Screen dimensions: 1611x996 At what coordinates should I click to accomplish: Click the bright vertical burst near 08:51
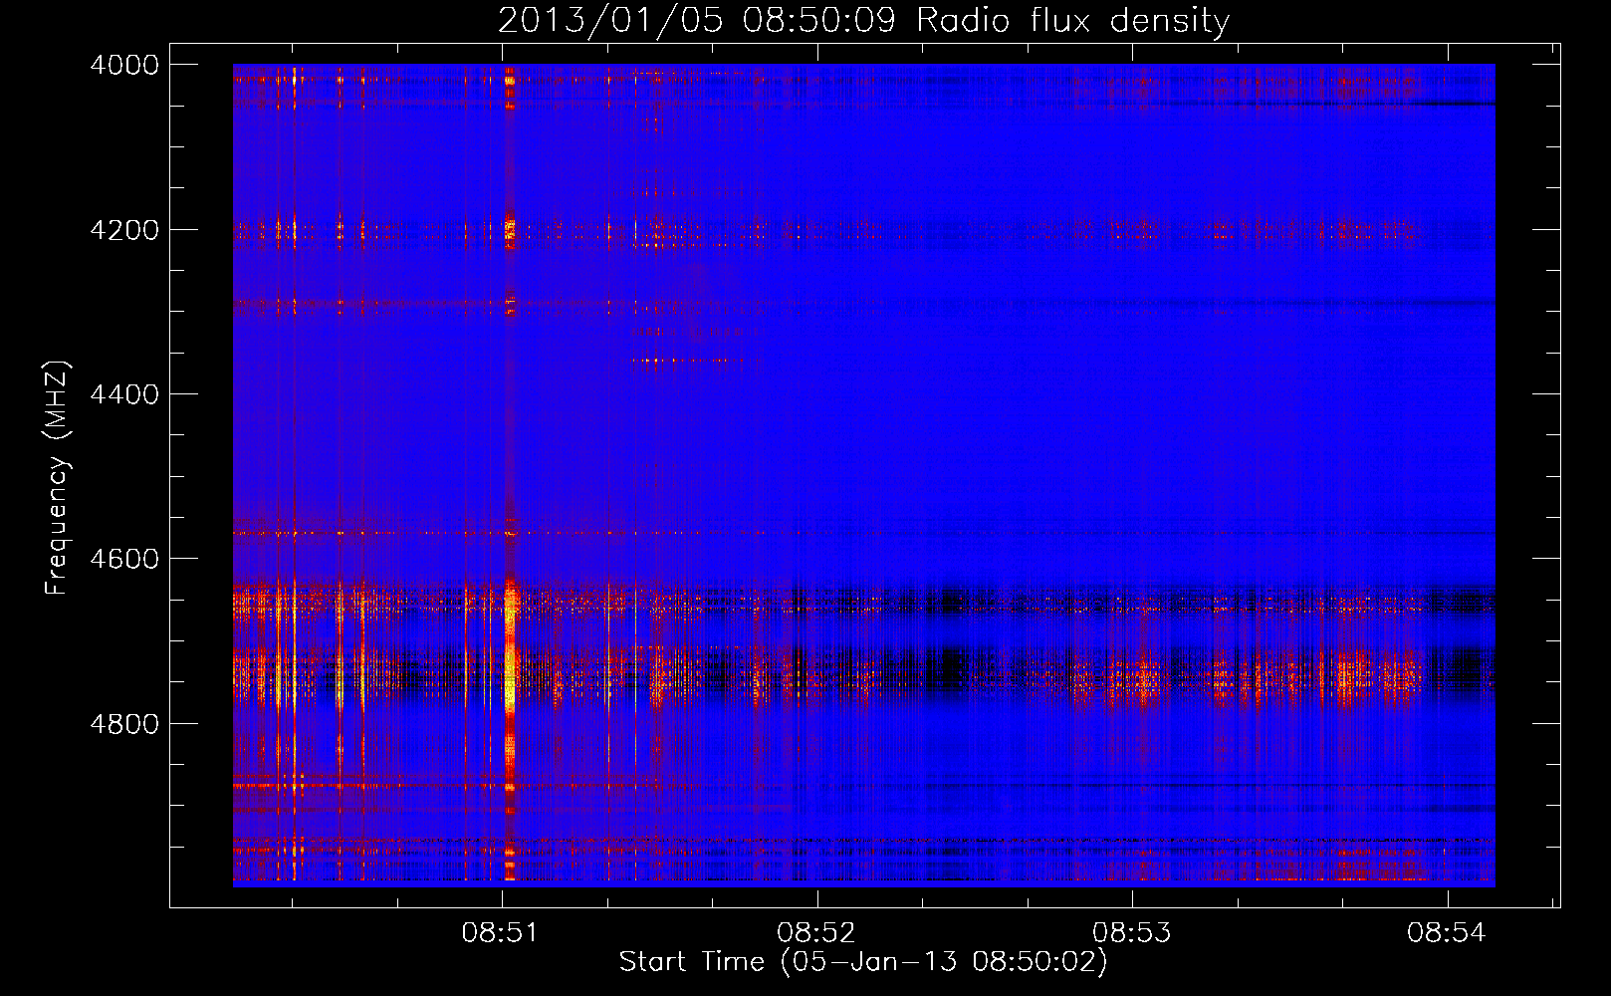pos(510,474)
